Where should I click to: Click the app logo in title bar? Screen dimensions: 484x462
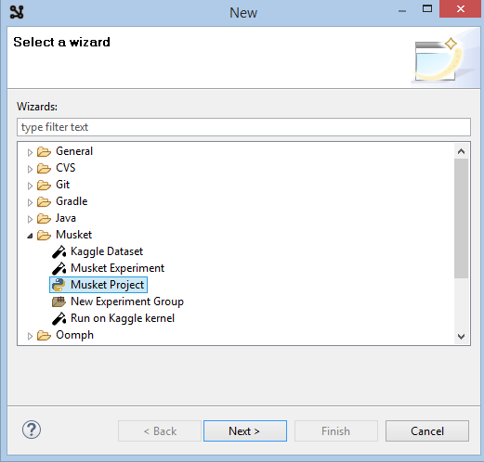pyautogui.click(x=17, y=12)
